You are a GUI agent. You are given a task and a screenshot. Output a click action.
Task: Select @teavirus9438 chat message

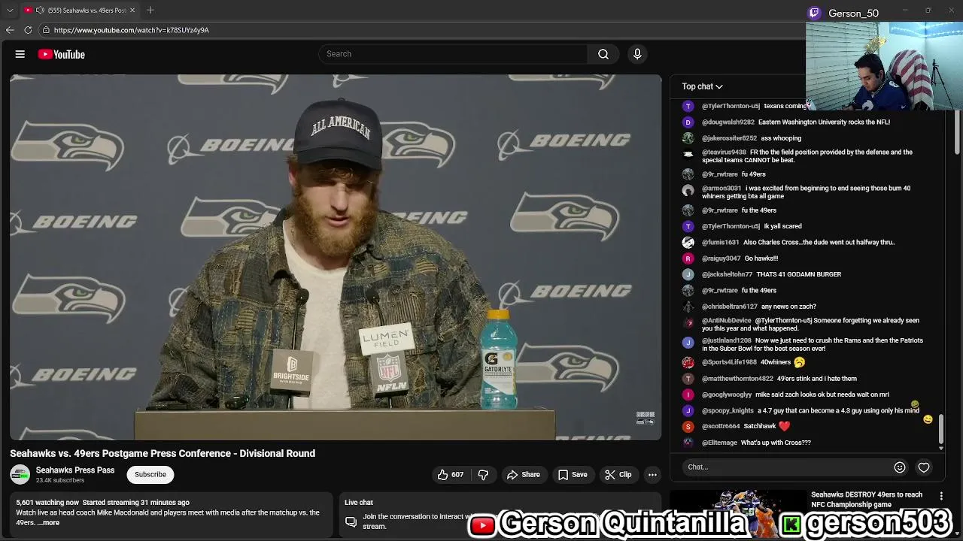pos(807,156)
